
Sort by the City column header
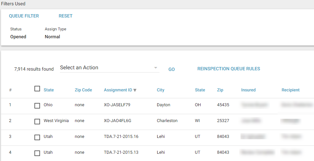click(160, 90)
